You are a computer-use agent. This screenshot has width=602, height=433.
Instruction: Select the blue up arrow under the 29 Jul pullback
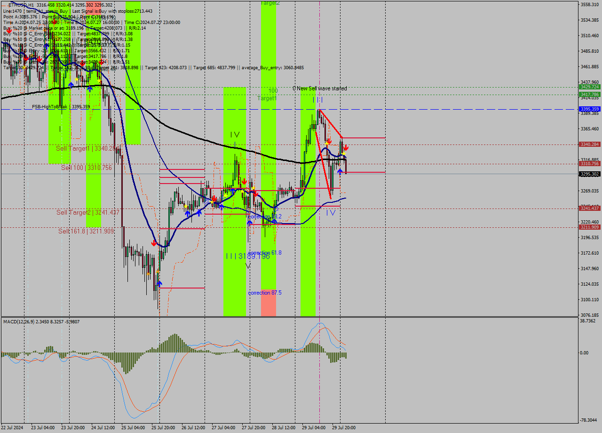point(340,171)
